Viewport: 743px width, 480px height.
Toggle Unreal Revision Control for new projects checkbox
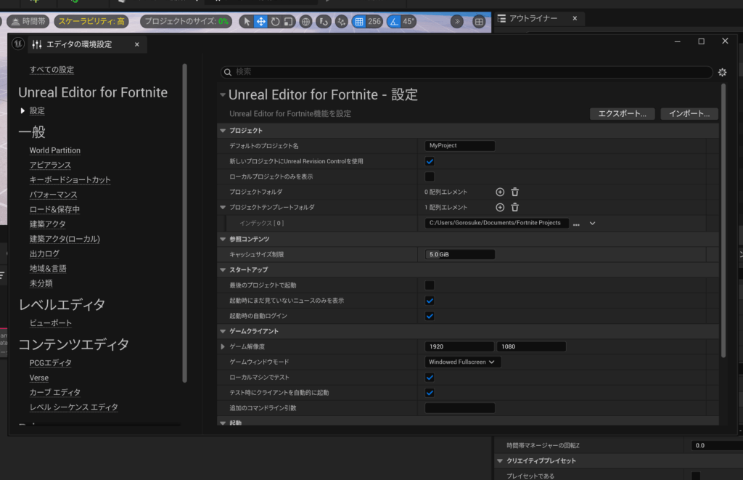coord(430,161)
